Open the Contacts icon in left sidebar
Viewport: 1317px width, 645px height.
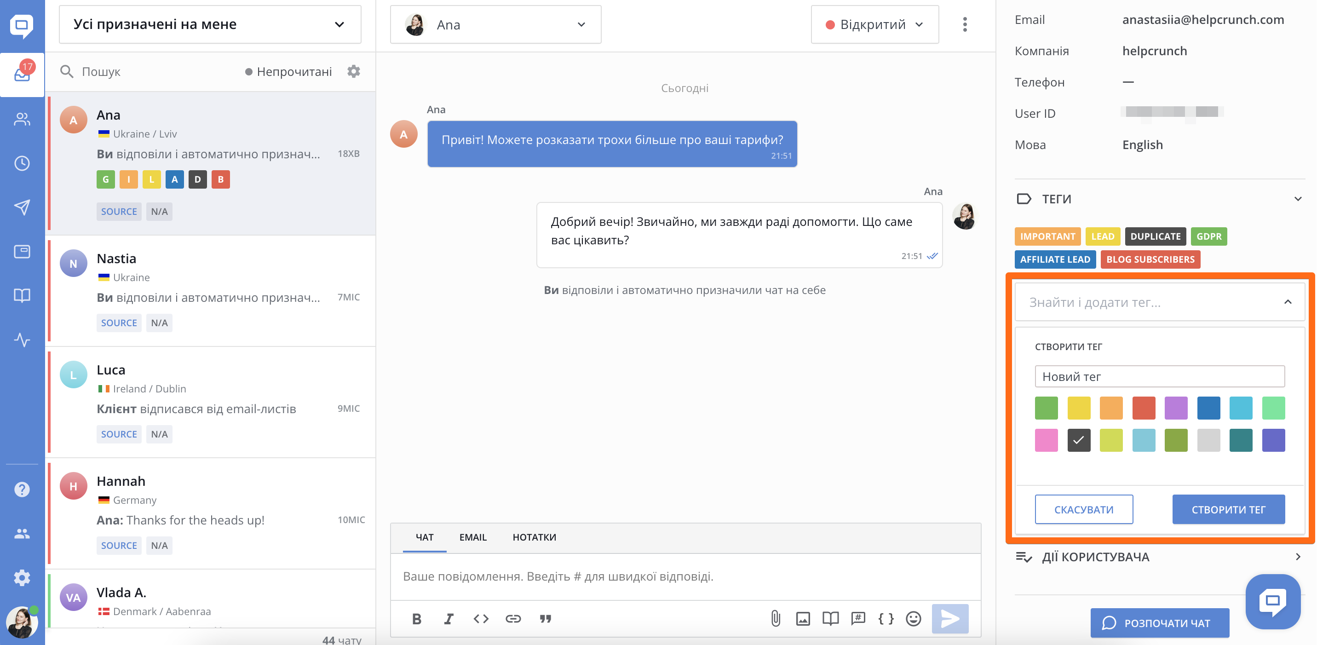pyautogui.click(x=22, y=119)
